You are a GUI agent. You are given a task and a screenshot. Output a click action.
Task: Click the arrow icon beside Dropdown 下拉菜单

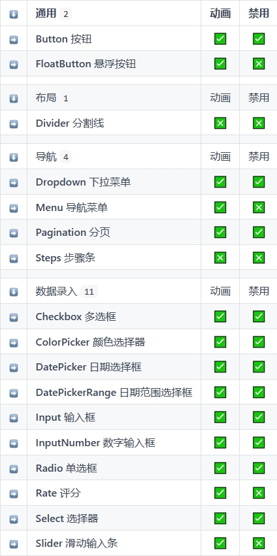(14, 182)
